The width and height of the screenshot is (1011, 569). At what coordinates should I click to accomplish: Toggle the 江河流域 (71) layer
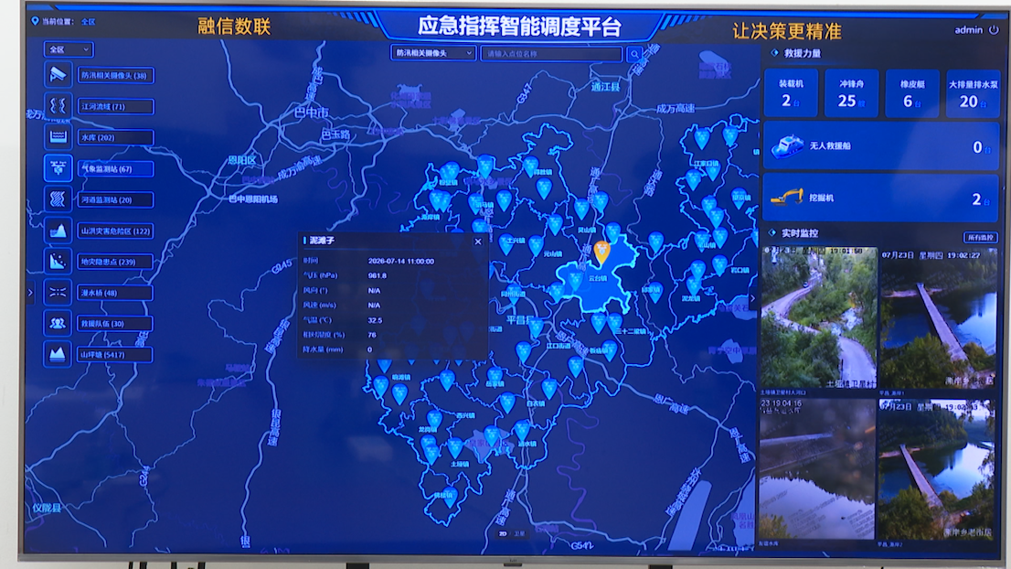click(x=115, y=106)
